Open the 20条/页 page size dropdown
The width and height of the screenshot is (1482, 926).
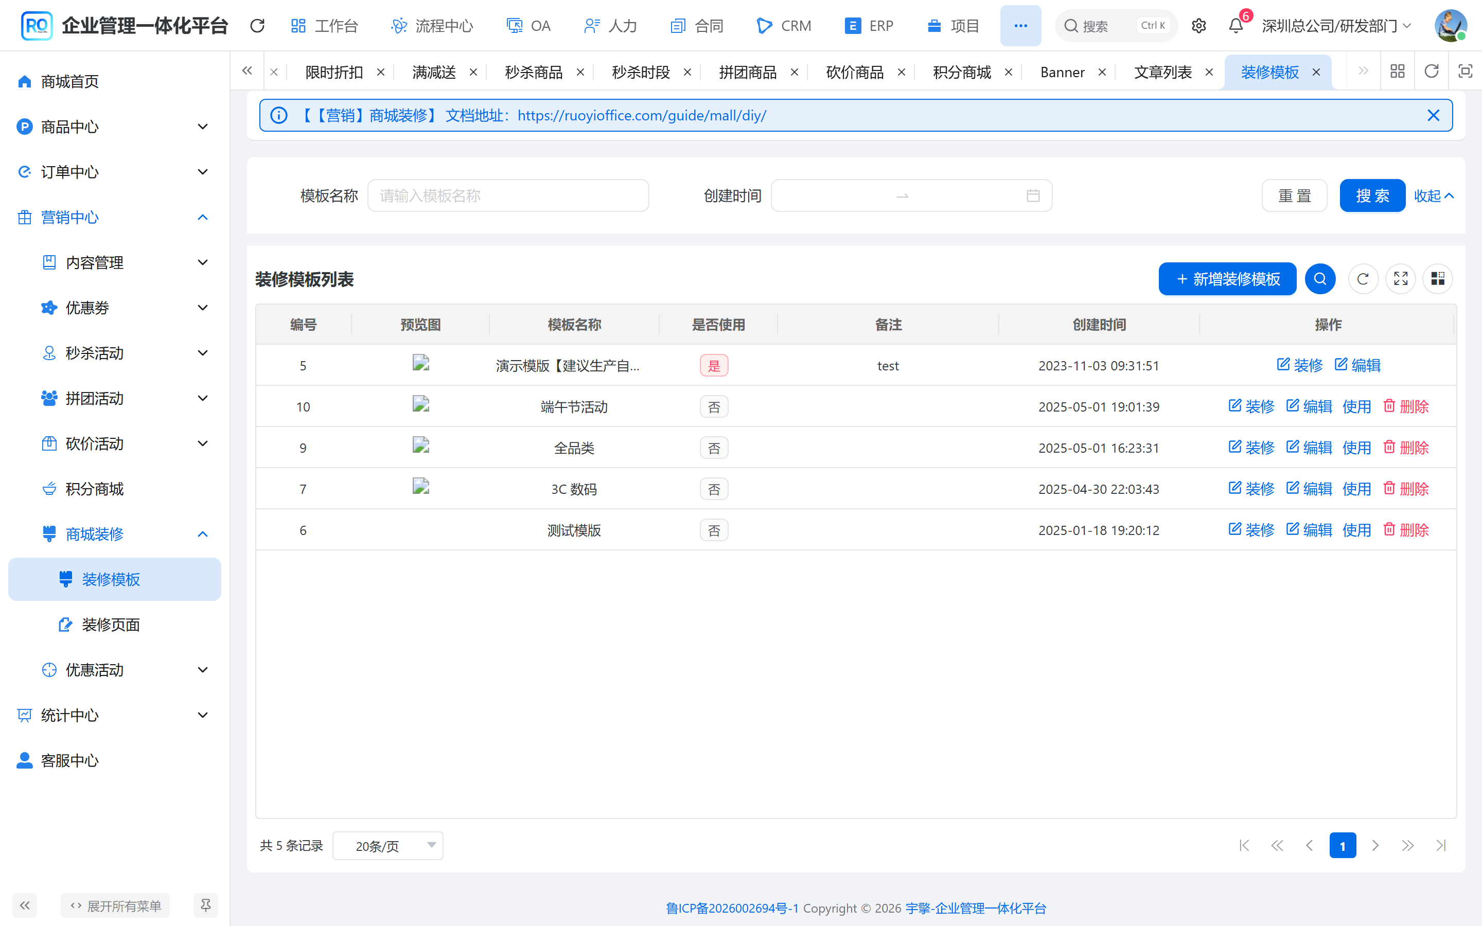coord(387,846)
